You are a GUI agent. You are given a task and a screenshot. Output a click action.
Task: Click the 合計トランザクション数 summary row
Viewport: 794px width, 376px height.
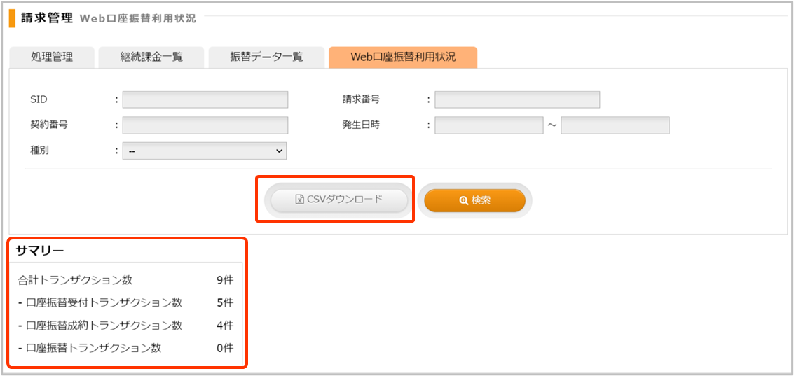[126, 280]
